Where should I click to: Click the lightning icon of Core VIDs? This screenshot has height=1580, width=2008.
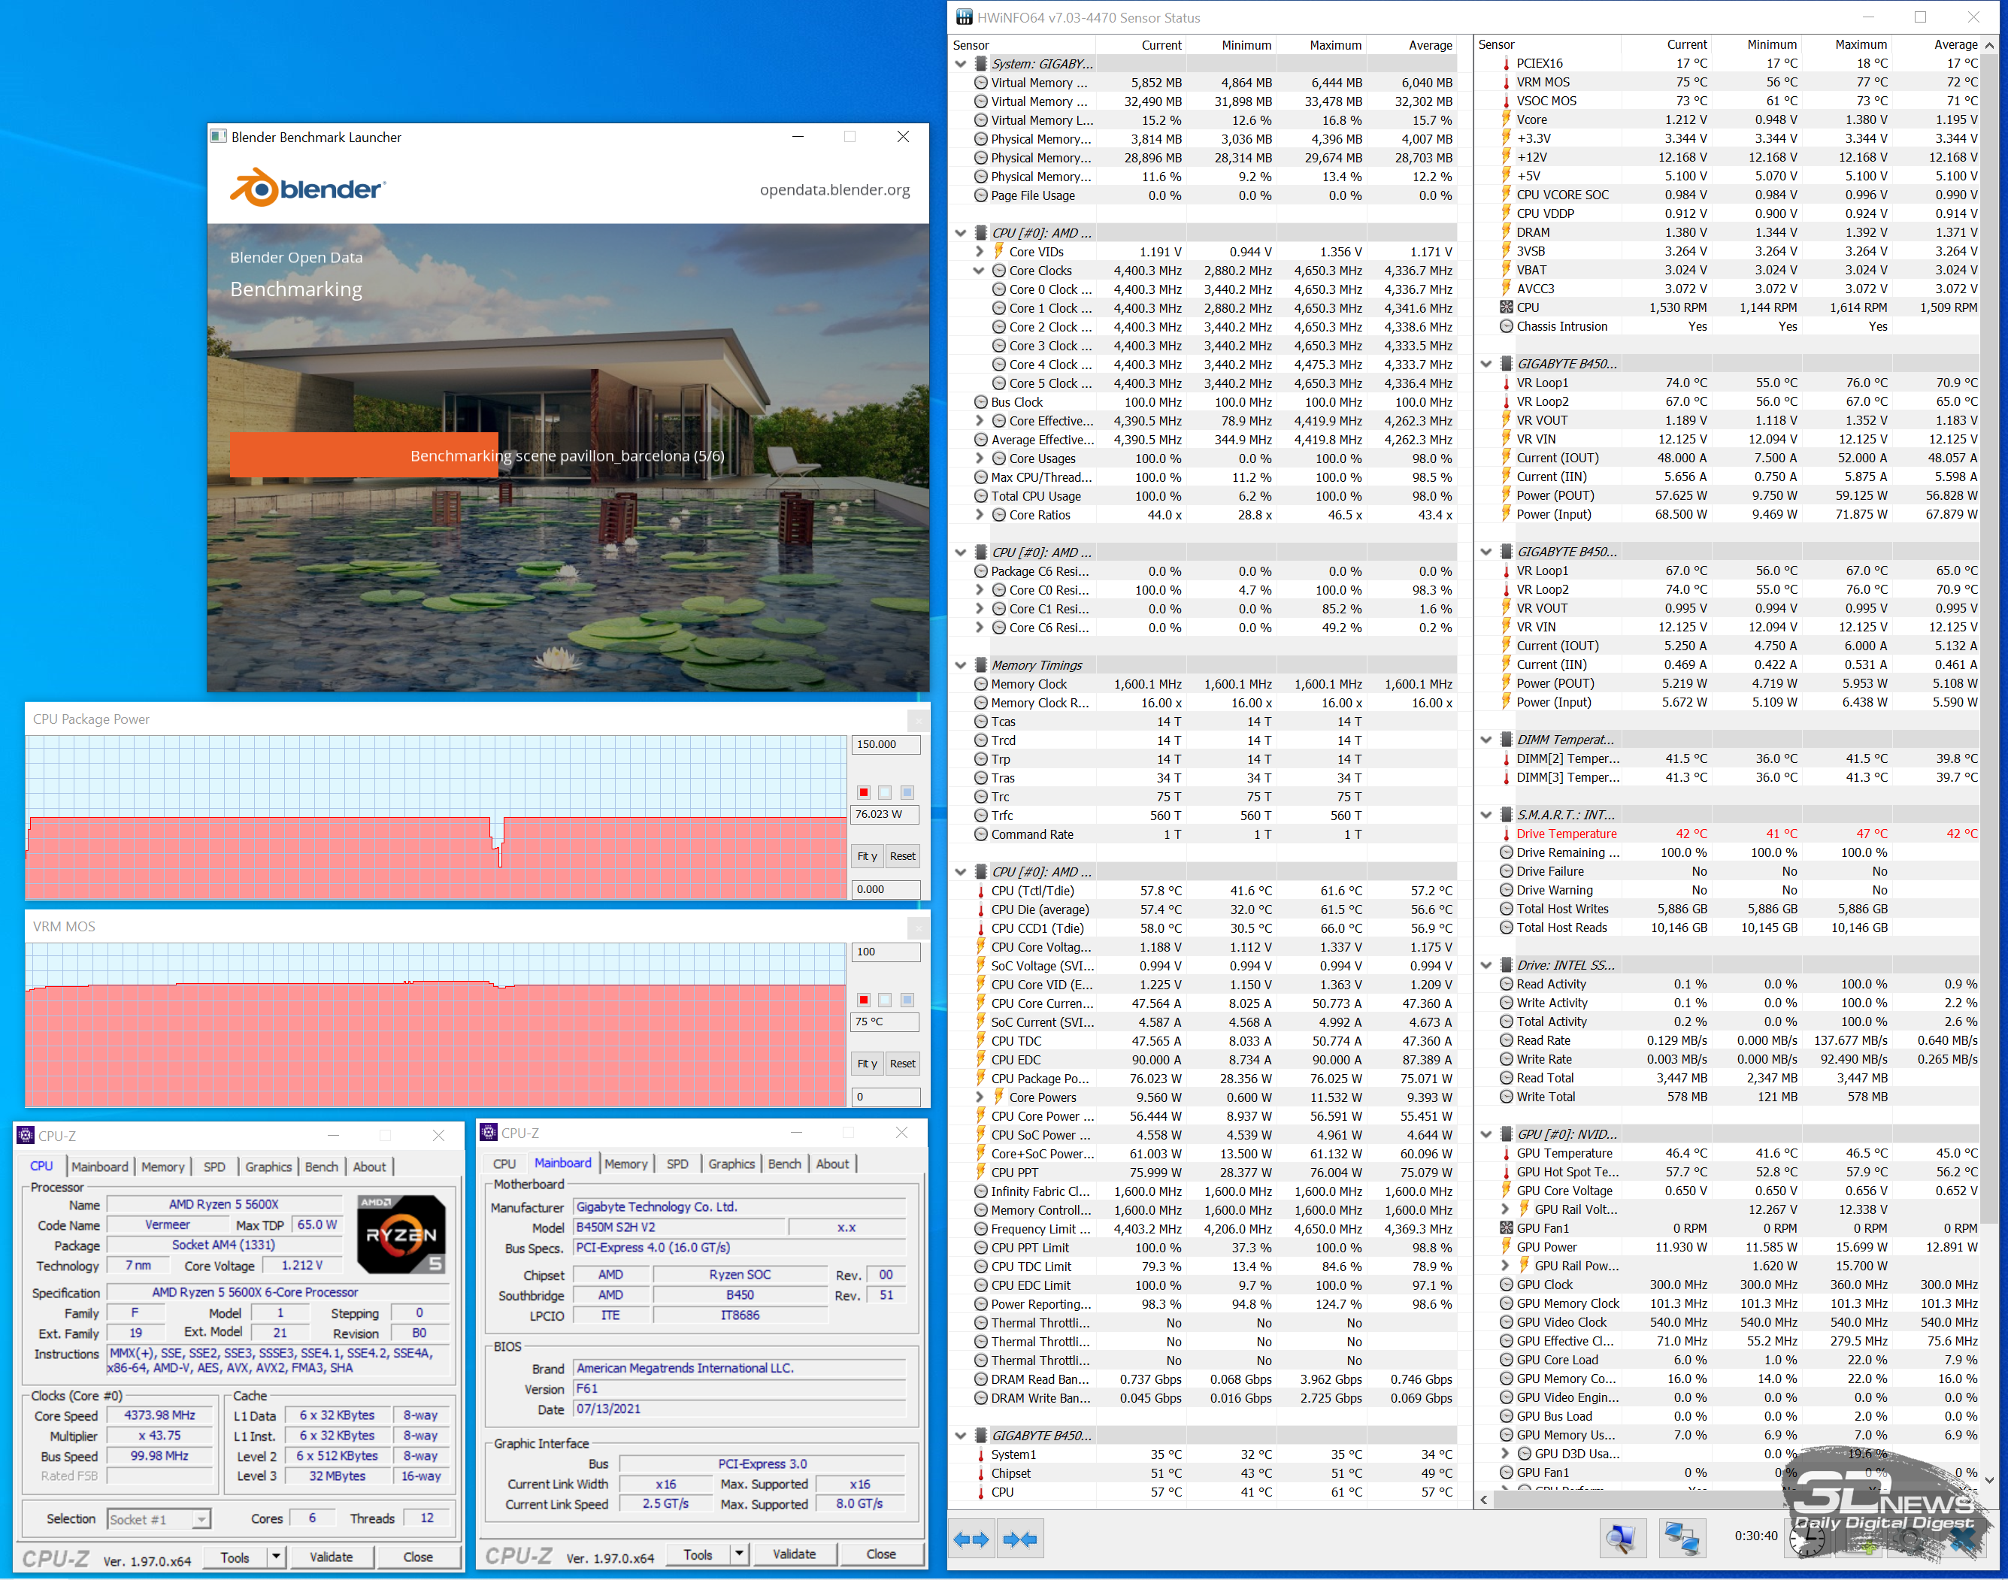(998, 252)
